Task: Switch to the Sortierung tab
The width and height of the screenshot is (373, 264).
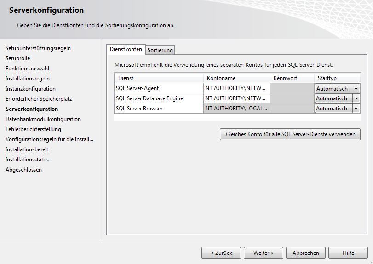Action: pos(160,50)
